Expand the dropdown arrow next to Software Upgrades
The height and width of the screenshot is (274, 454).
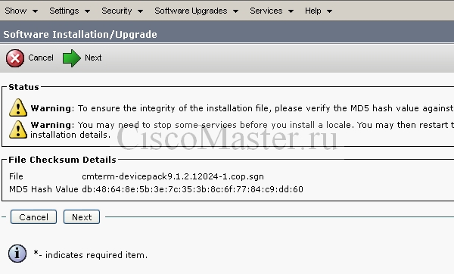click(235, 11)
